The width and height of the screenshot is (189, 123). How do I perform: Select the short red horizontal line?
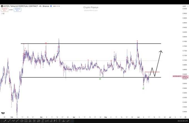[152, 72]
